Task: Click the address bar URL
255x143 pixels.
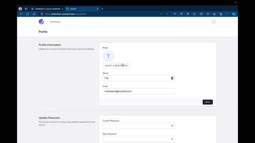Action: (x=65, y=14)
